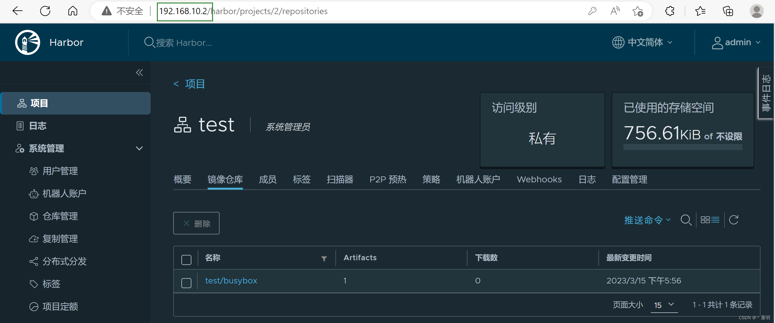Select the 镜像仓库 tab
This screenshot has height=323, width=775.
click(225, 179)
